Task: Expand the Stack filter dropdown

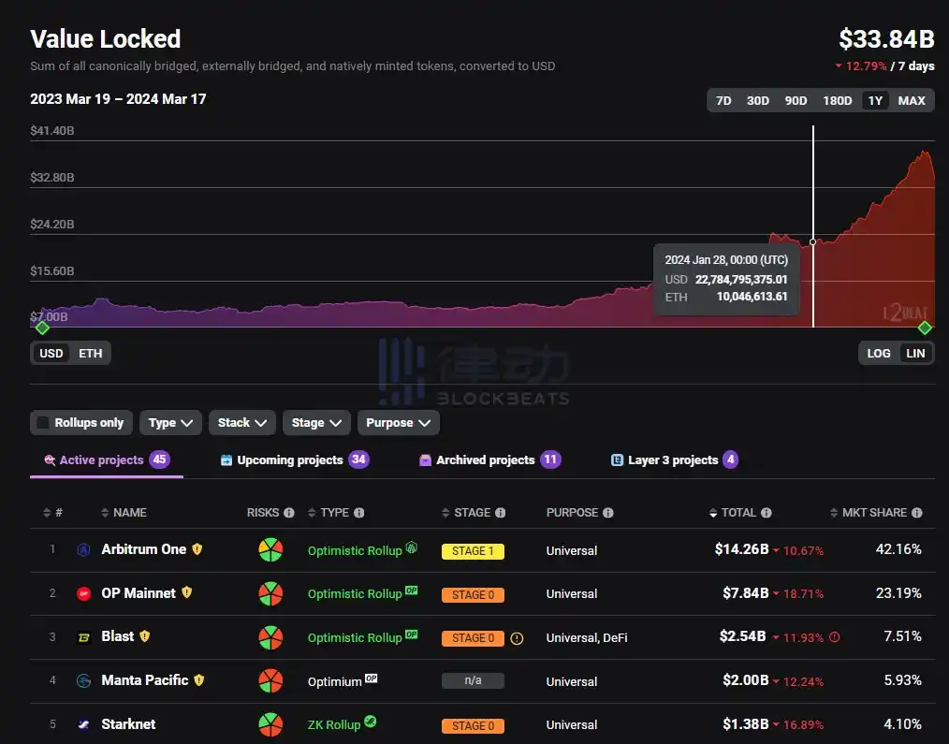Action: click(x=242, y=423)
